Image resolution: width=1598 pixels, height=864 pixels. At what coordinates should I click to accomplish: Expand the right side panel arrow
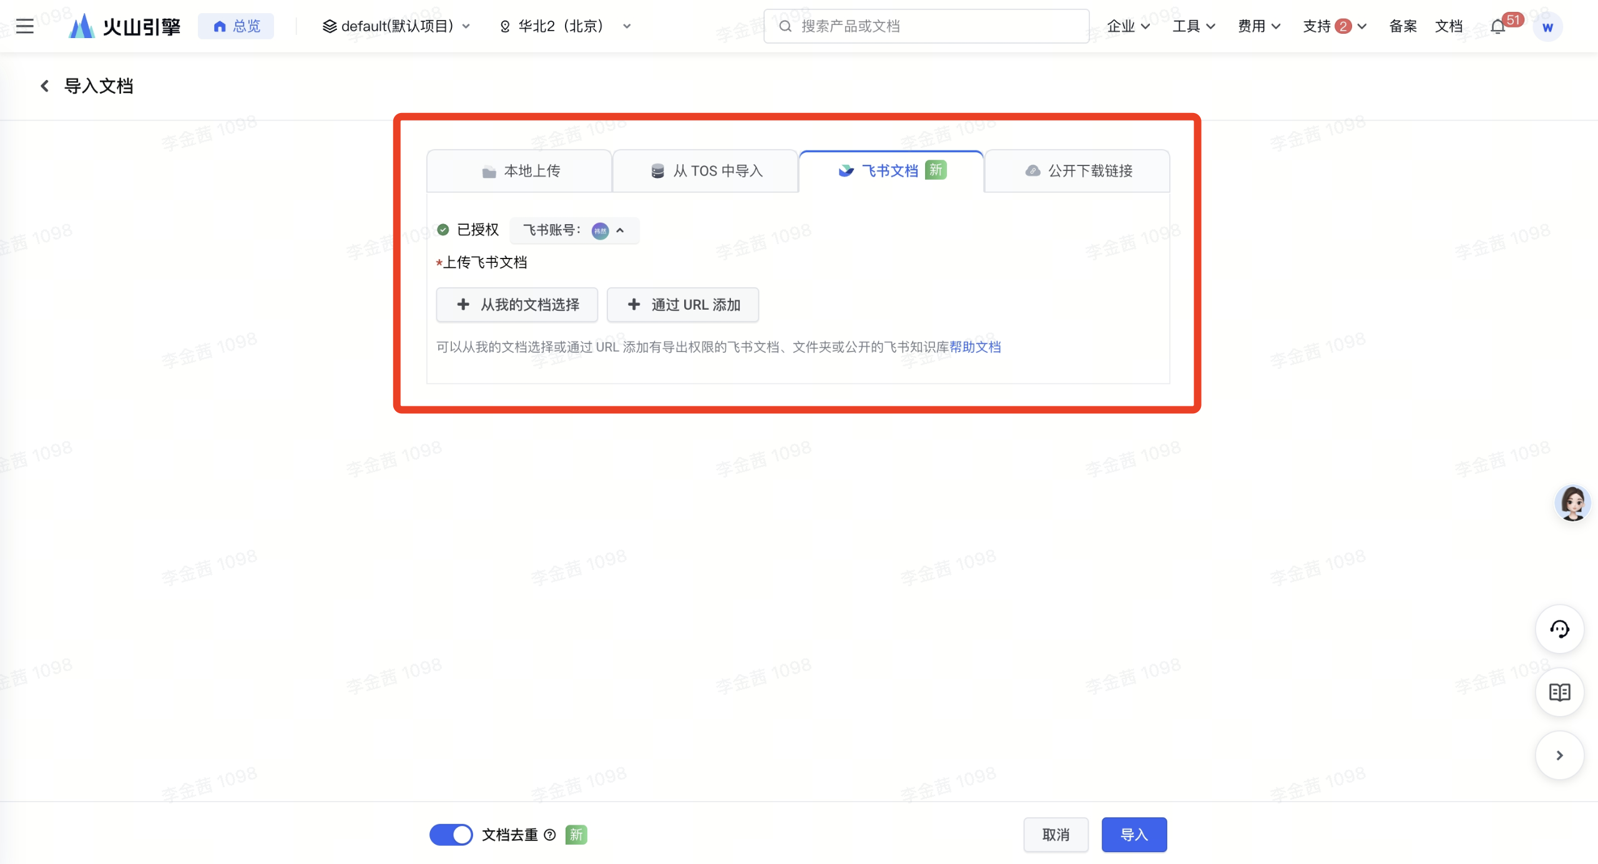(x=1559, y=755)
